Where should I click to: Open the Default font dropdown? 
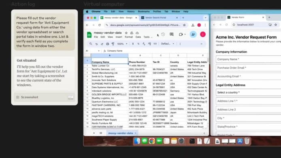click(x=168, y=44)
